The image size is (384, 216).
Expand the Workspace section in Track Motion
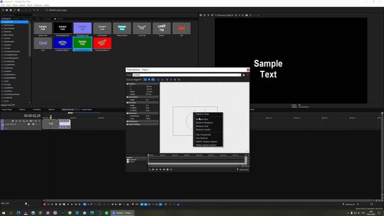(x=128, y=121)
